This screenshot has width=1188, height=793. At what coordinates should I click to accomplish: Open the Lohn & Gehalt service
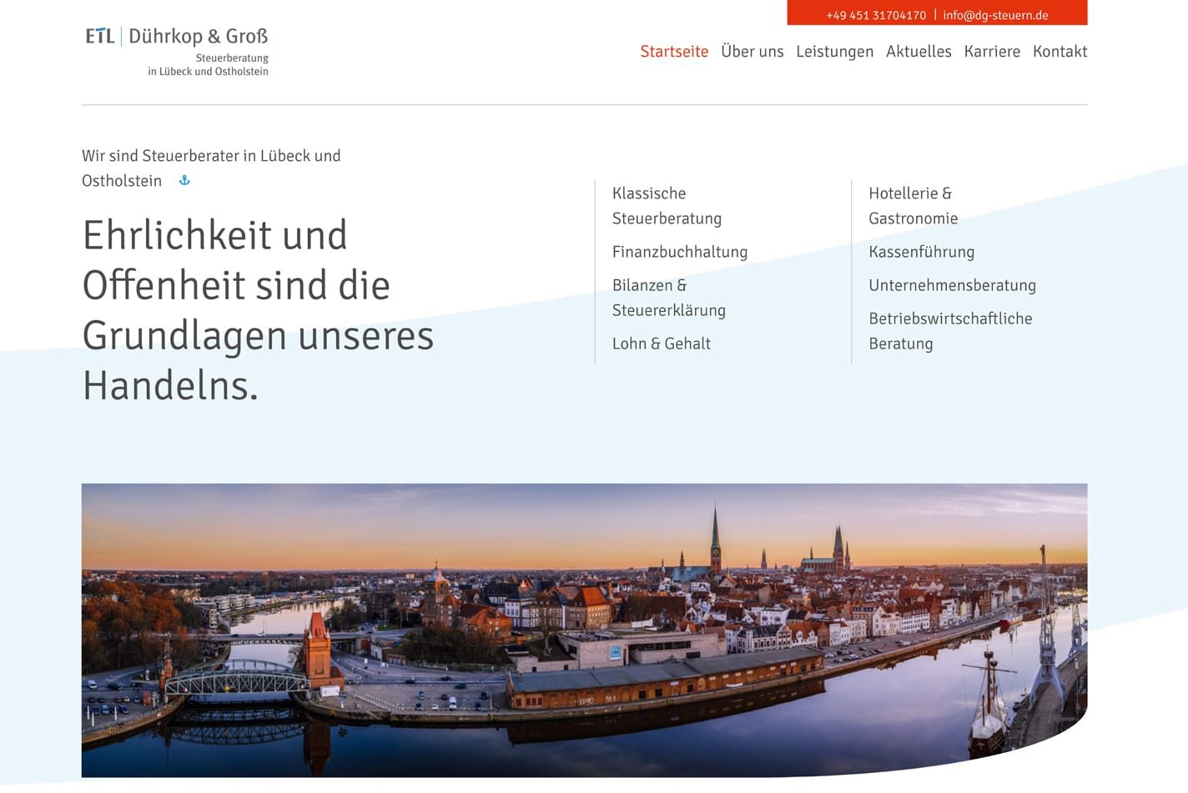pyautogui.click(x=662, y=343)
